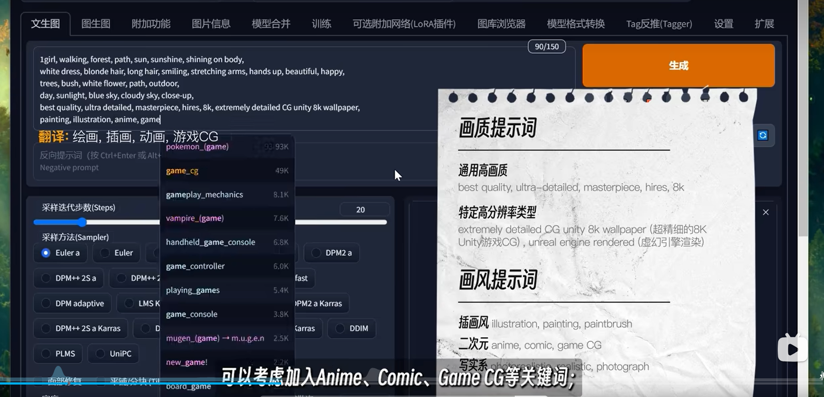Screen dimensions: 824x397
Task: Select the Euler a sampler
Action: (x=46, y=253)
